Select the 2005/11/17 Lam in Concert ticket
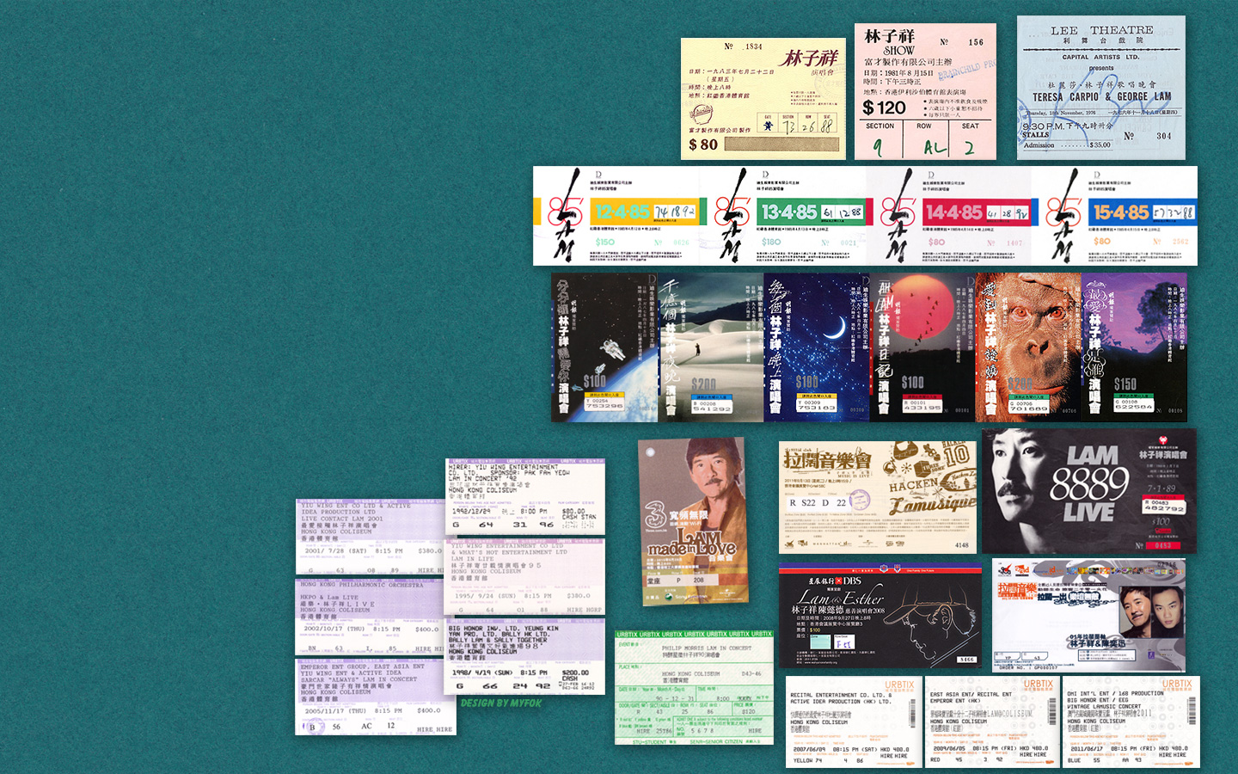Viewport: 1238px width, 774px height. pyautogui.click(x=376, y=697)
